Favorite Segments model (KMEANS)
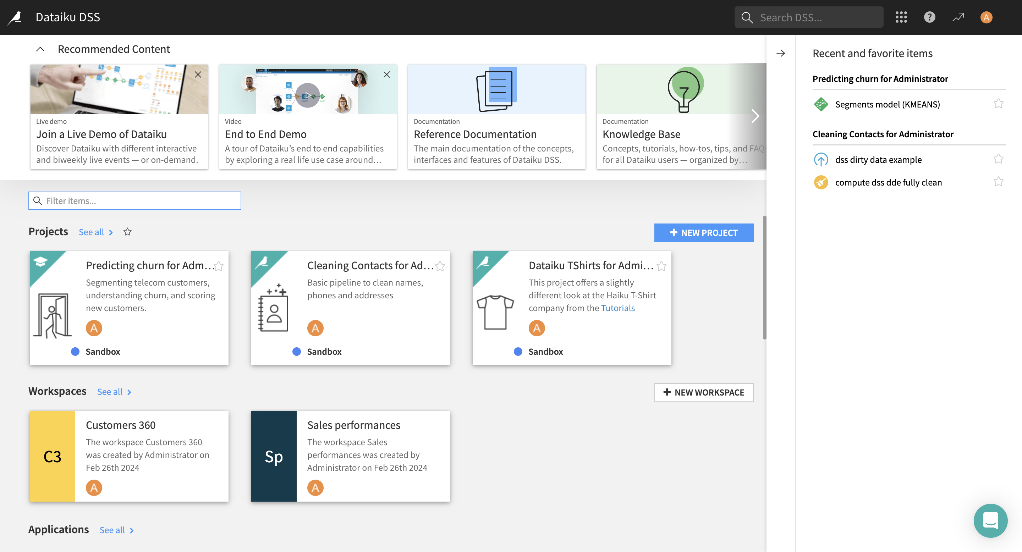 pyautogui.click(x=999, y=104)
